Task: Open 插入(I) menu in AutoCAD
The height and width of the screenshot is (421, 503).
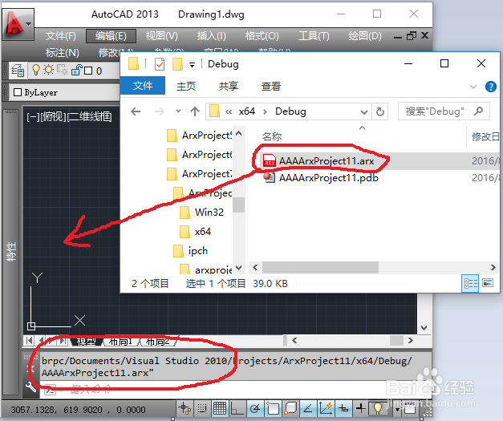Action: (212, 36)
